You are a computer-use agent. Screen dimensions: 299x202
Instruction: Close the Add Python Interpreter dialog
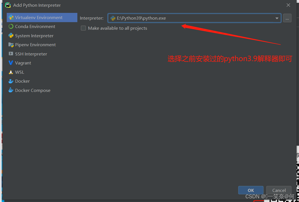pyautogui.click(x=288, y=5)
